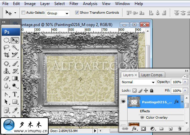
Task: Select the Elliptical Marquee tool
Action: [6, 40]
